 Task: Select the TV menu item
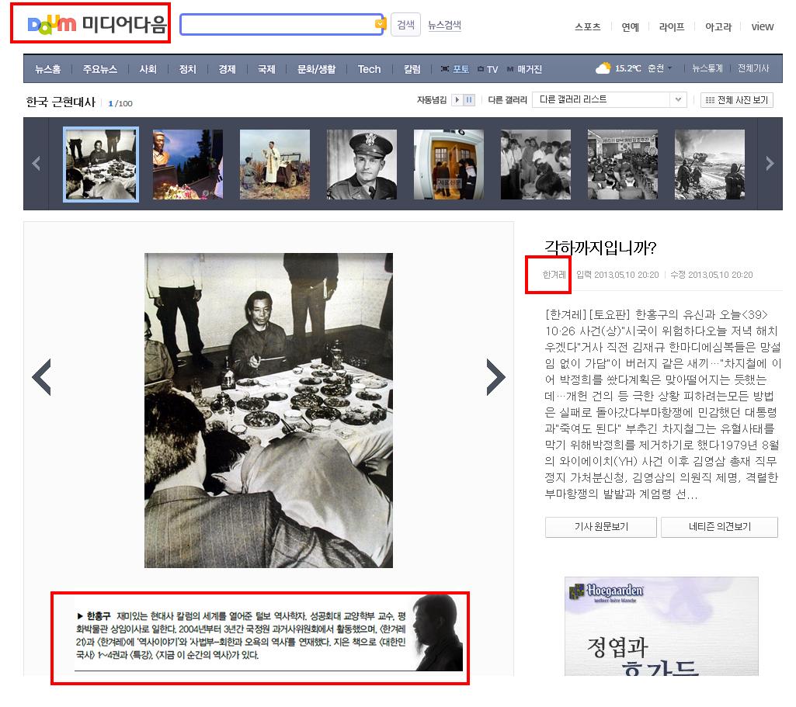coord(488,69)
